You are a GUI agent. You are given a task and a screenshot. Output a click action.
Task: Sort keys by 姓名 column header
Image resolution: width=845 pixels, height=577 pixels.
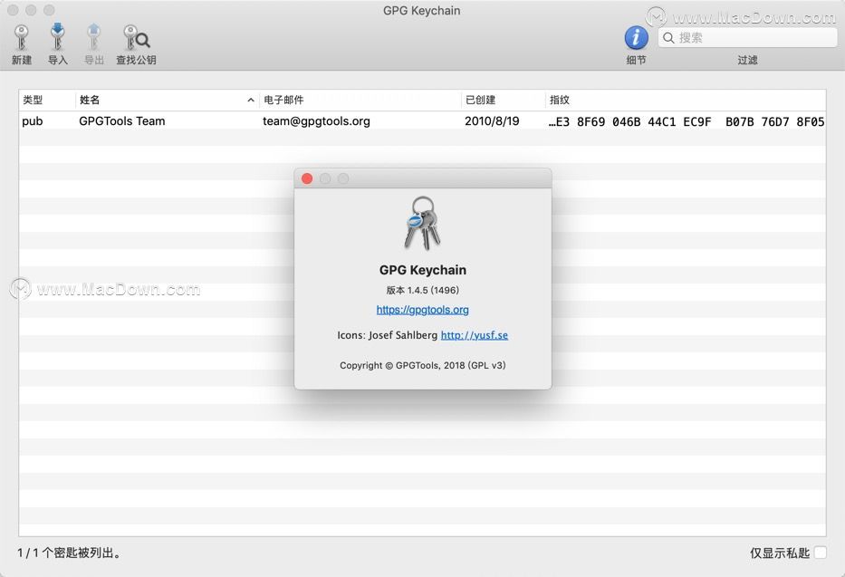(167, 100)
